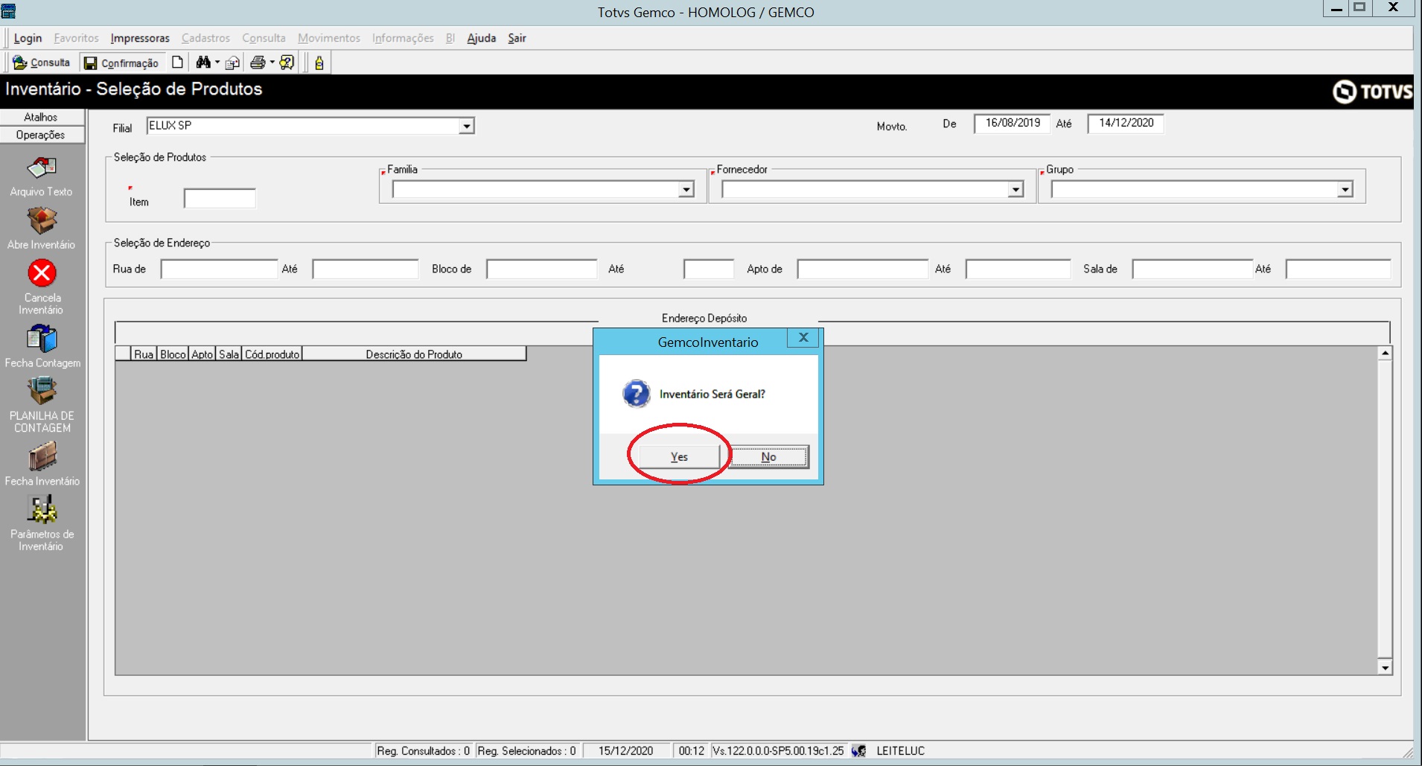Click the help question mark toolbar icon
Viewport: 1422px width, 766px height.
287,63
